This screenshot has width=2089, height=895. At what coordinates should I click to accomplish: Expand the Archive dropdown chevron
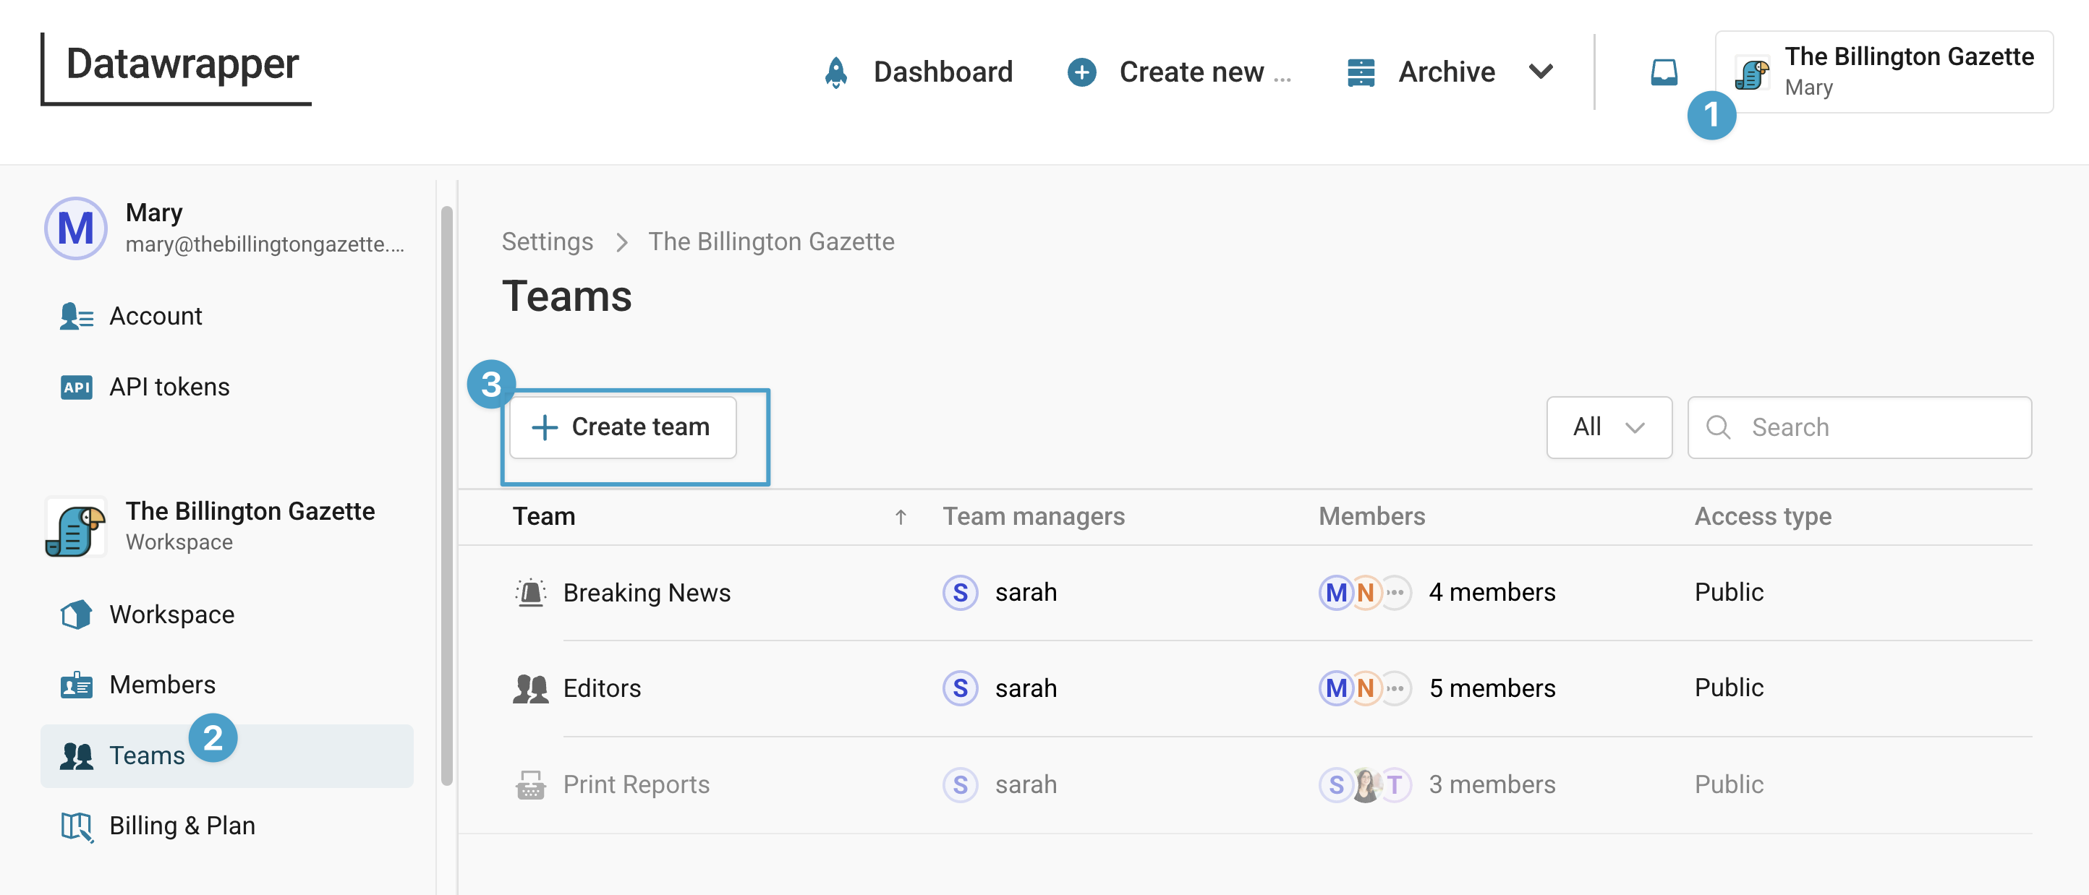pos(1540,72)
